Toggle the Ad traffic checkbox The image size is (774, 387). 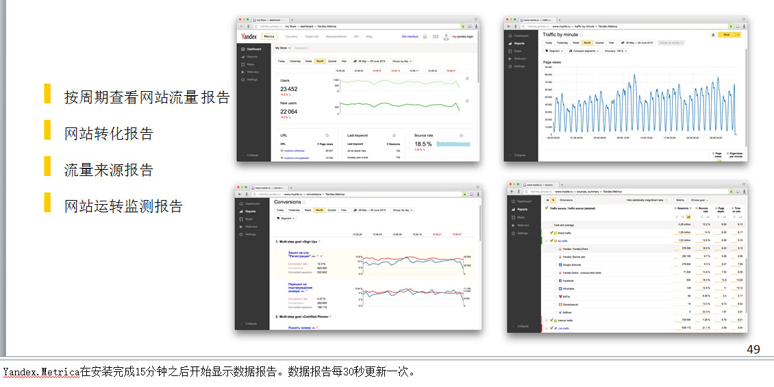pyautogui.click(x=551, y=241)
